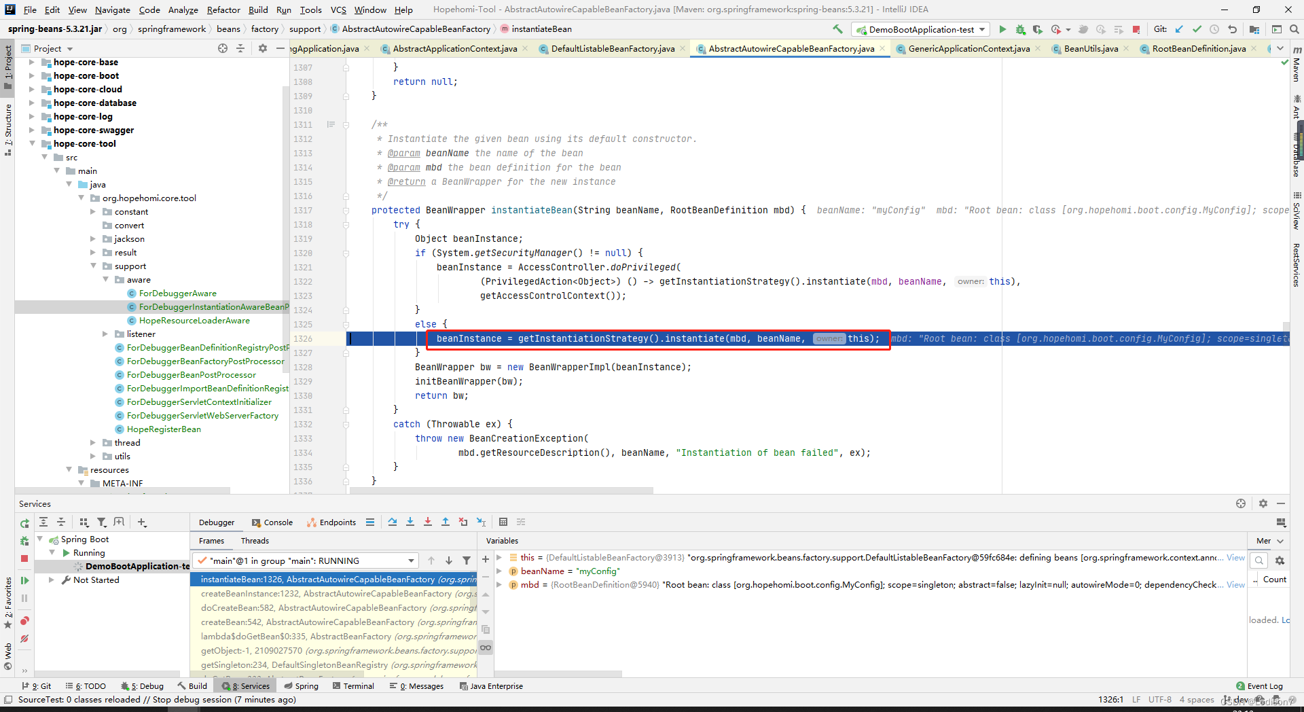Show Git history with the clock icon

(1214, 29)
